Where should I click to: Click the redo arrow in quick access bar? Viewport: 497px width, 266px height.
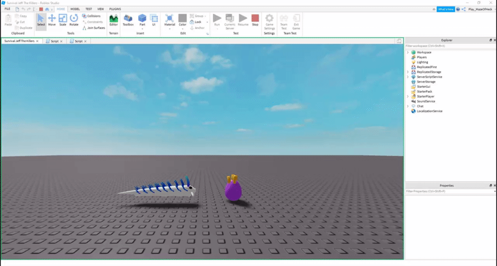(x=29, y=9)
